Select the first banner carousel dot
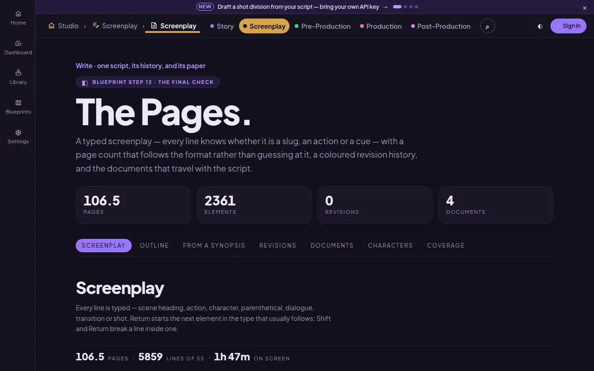Image resolution: width=594 pixels, height=371 pixels. coord(397,7)
